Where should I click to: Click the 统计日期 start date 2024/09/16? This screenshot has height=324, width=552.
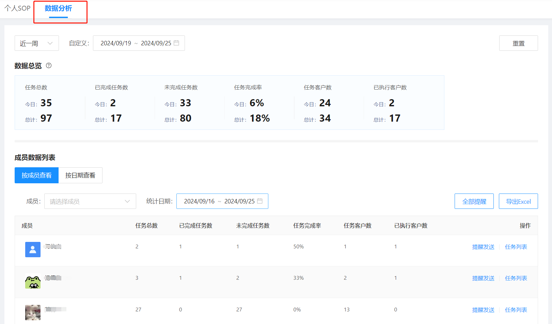tap(199, 201)
